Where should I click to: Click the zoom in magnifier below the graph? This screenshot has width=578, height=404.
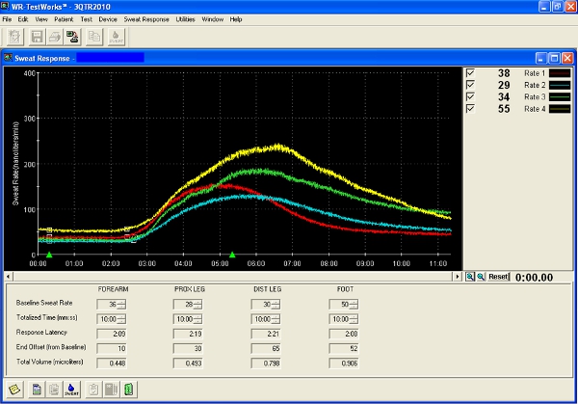click(469, 277)
